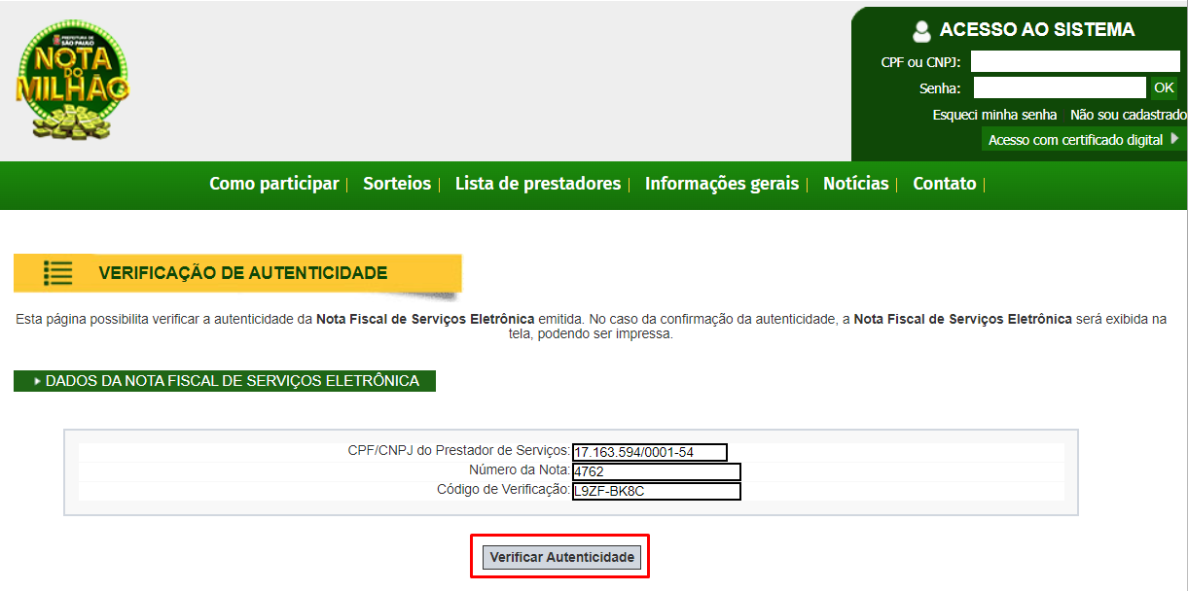Image resolution: width=1188 pixels, height=591 pixels.
Task: Open the Como participar menu
Action: 273,184
